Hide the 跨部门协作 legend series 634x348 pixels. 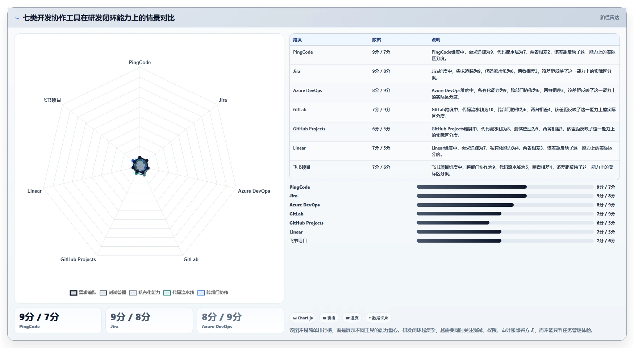coord(213,293)
